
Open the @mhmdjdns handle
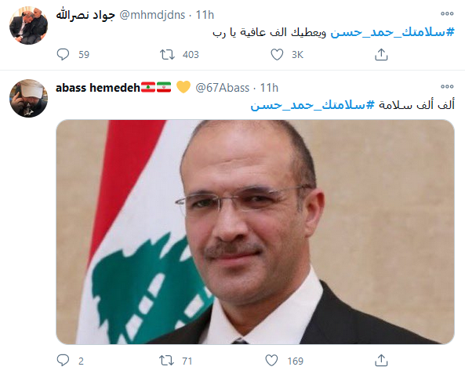pyautogui.click(x=152, y=15)
